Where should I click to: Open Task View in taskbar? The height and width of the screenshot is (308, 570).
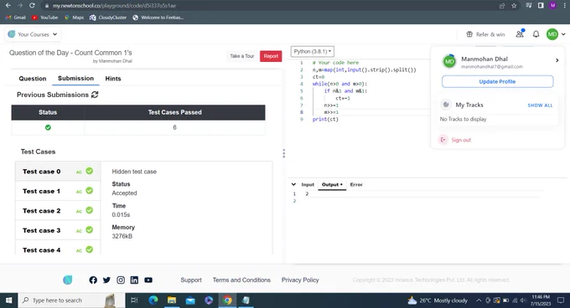[134, 300]
